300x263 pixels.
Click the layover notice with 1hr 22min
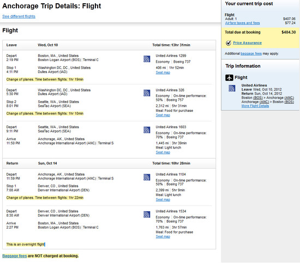[45, 198]
